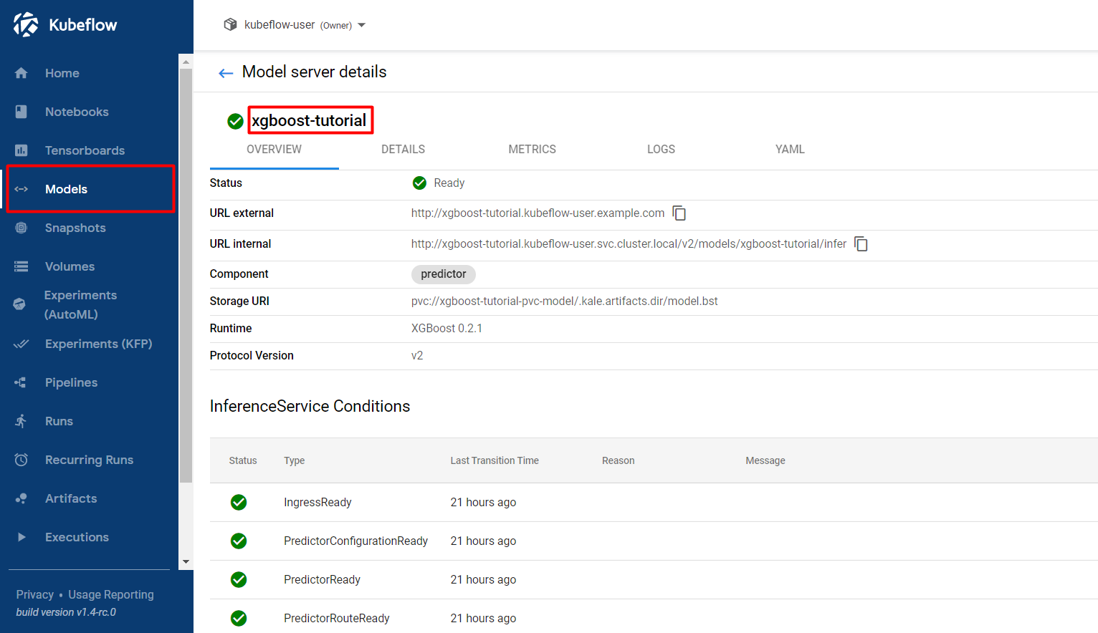Viewport: 1098px width, 633px height.
Task: Click the sidebar scrollbar up arrow
Action: pyautogui.click(x=186, y=62)
